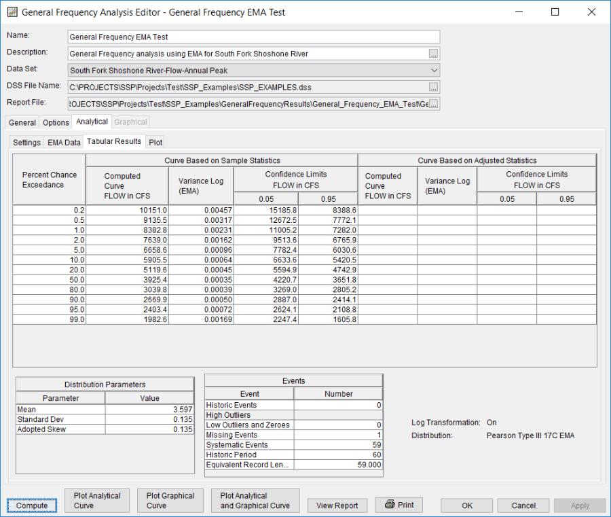Select the 1.0 percent exceedance row cell
611x517 pixels.
tap(49, 230)
